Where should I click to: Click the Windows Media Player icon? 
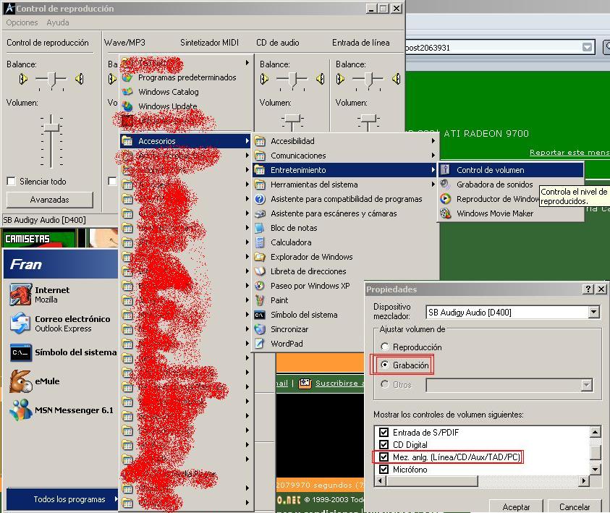tap(446, 199)
